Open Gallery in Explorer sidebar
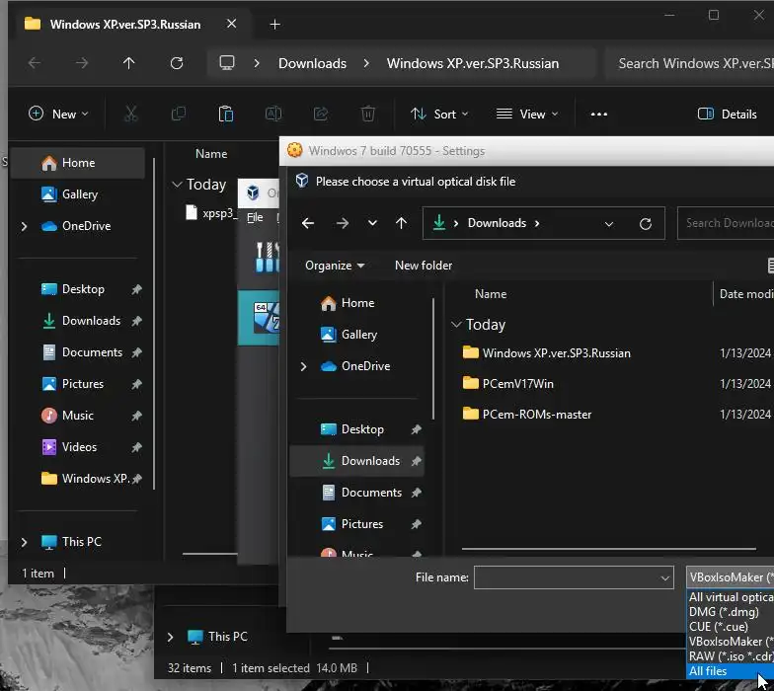 tap(77, 194)
